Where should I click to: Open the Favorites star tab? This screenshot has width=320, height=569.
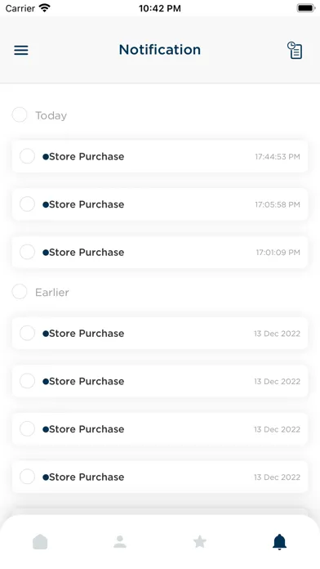tap(200, 542)
